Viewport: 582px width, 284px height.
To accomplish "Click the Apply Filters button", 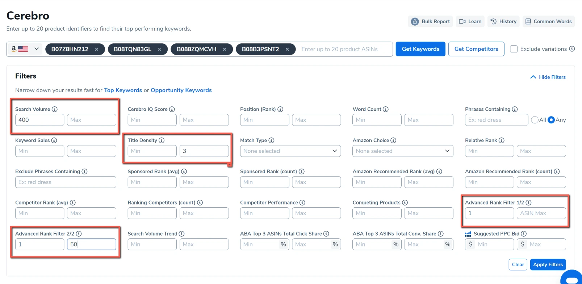I will 548,264.
